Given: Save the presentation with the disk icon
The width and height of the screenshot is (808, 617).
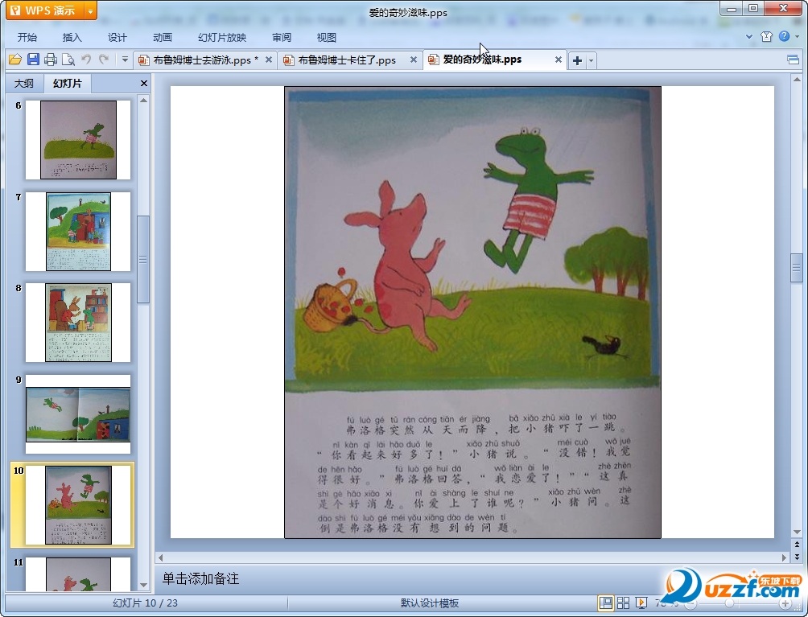Looking at the screenshot, I should (33, 60).
